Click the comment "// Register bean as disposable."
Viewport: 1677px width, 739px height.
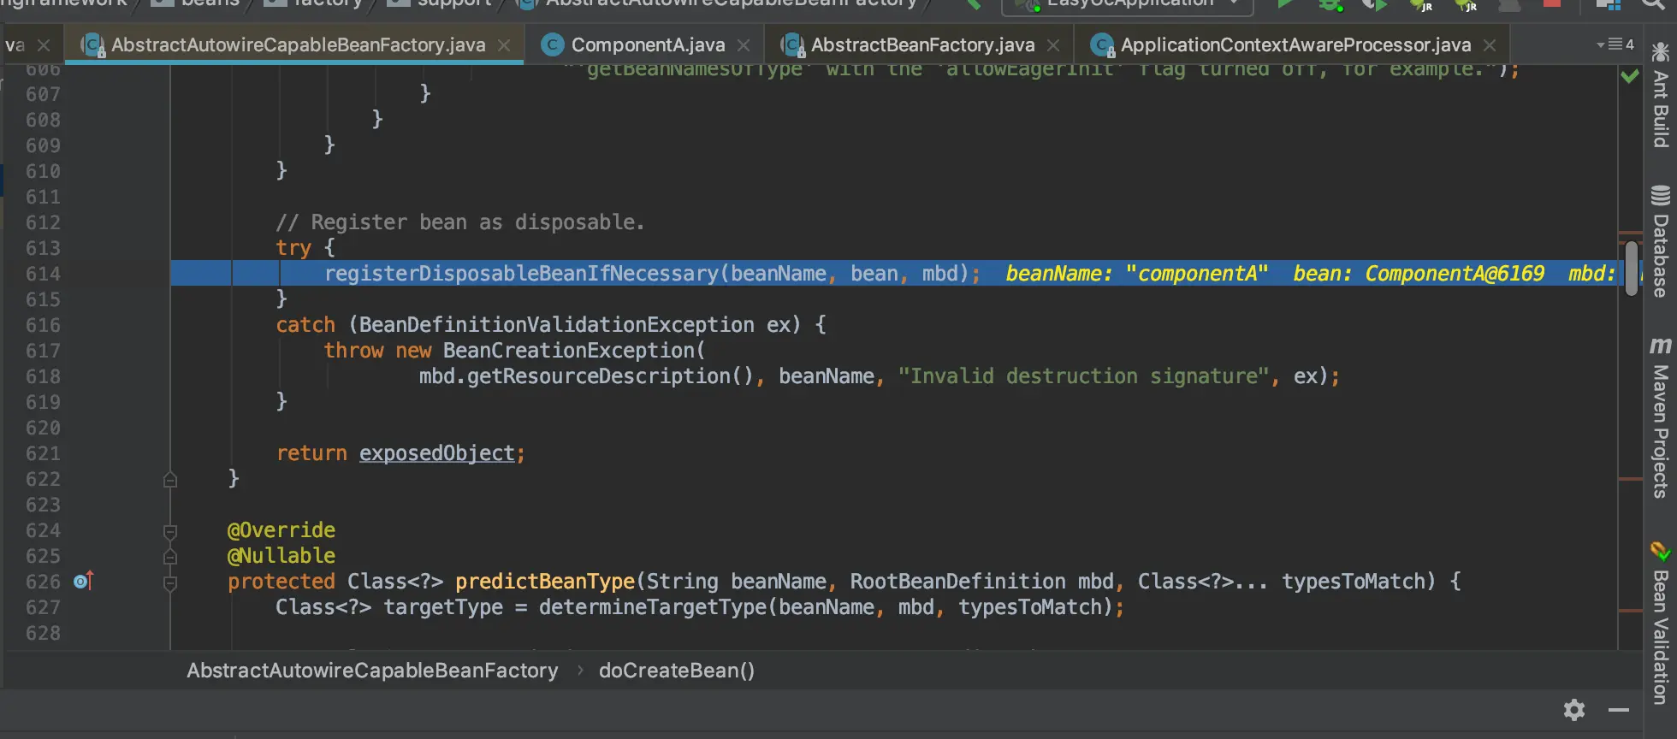click(460, 222)
